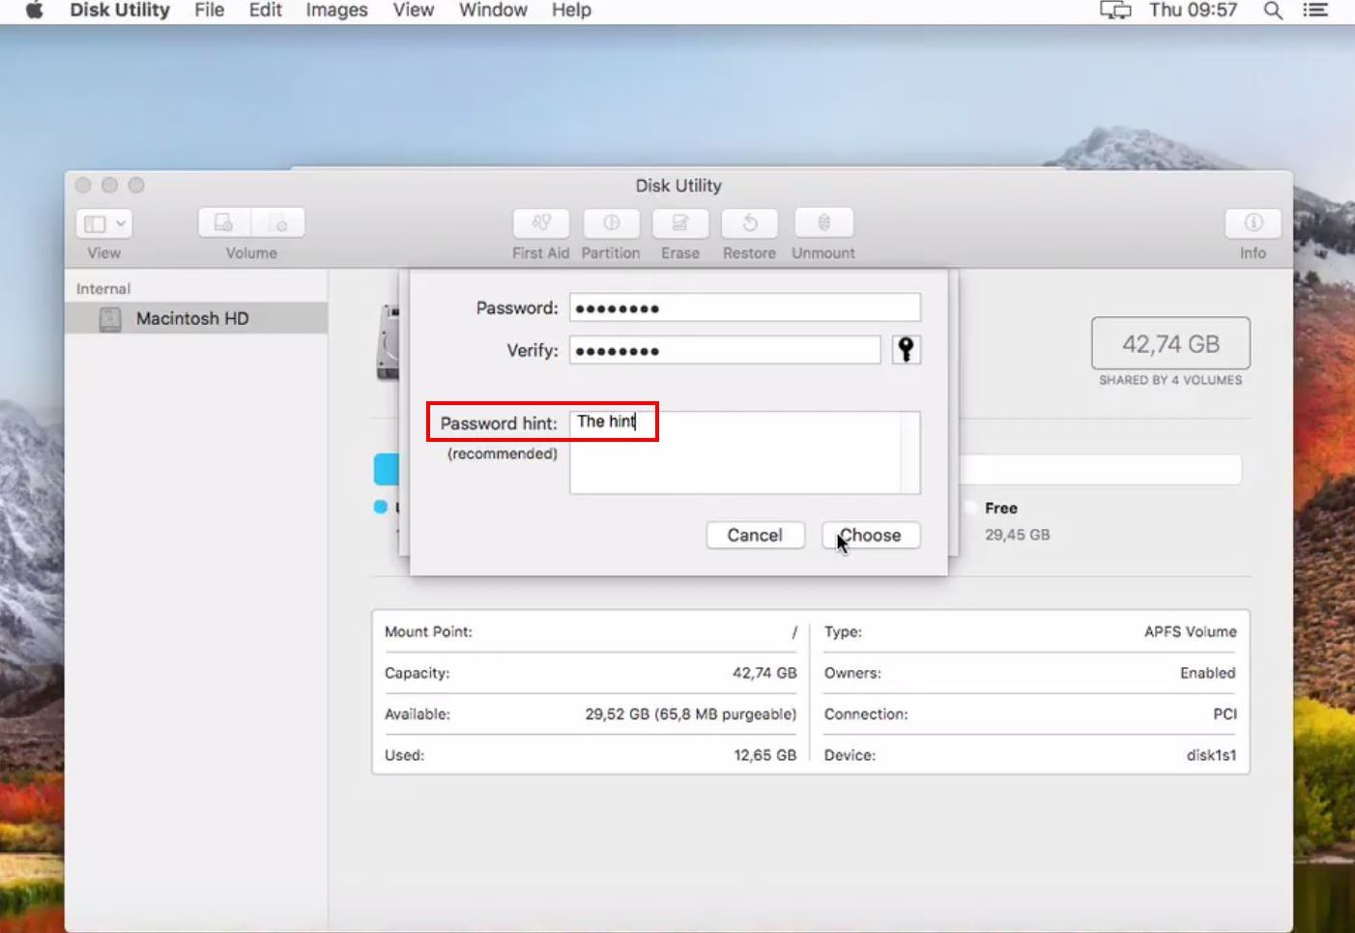Click the Restore toolbar icon
The image size is (1355, 933).
click(x=750, y=223)
